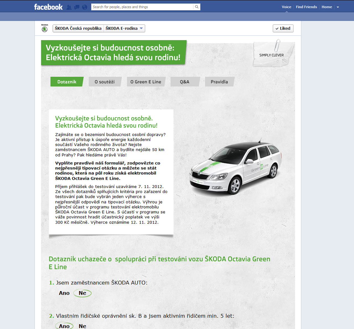354x329 pixels.
Task: Click green intro title "Vyzkoušejte si budoucnost osobně."
Action: click(x=104, y=118)
